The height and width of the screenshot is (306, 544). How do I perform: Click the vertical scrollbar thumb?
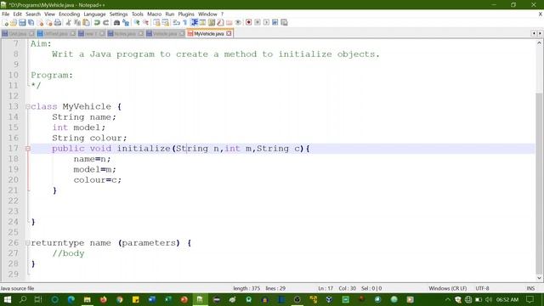(x=540, y=183)
